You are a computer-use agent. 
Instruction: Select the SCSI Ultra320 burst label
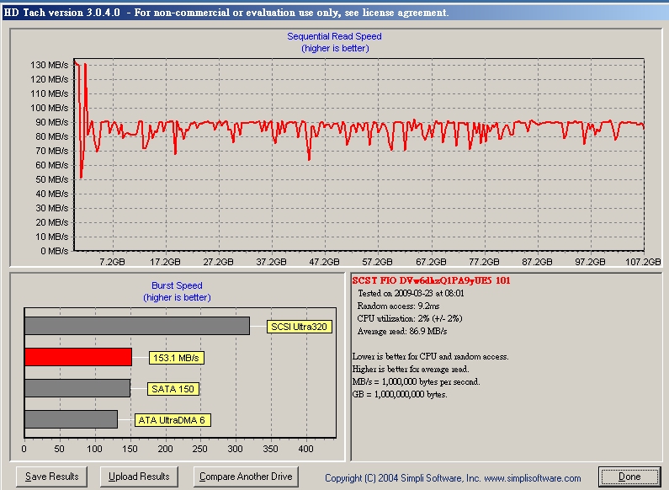[299, 327]
